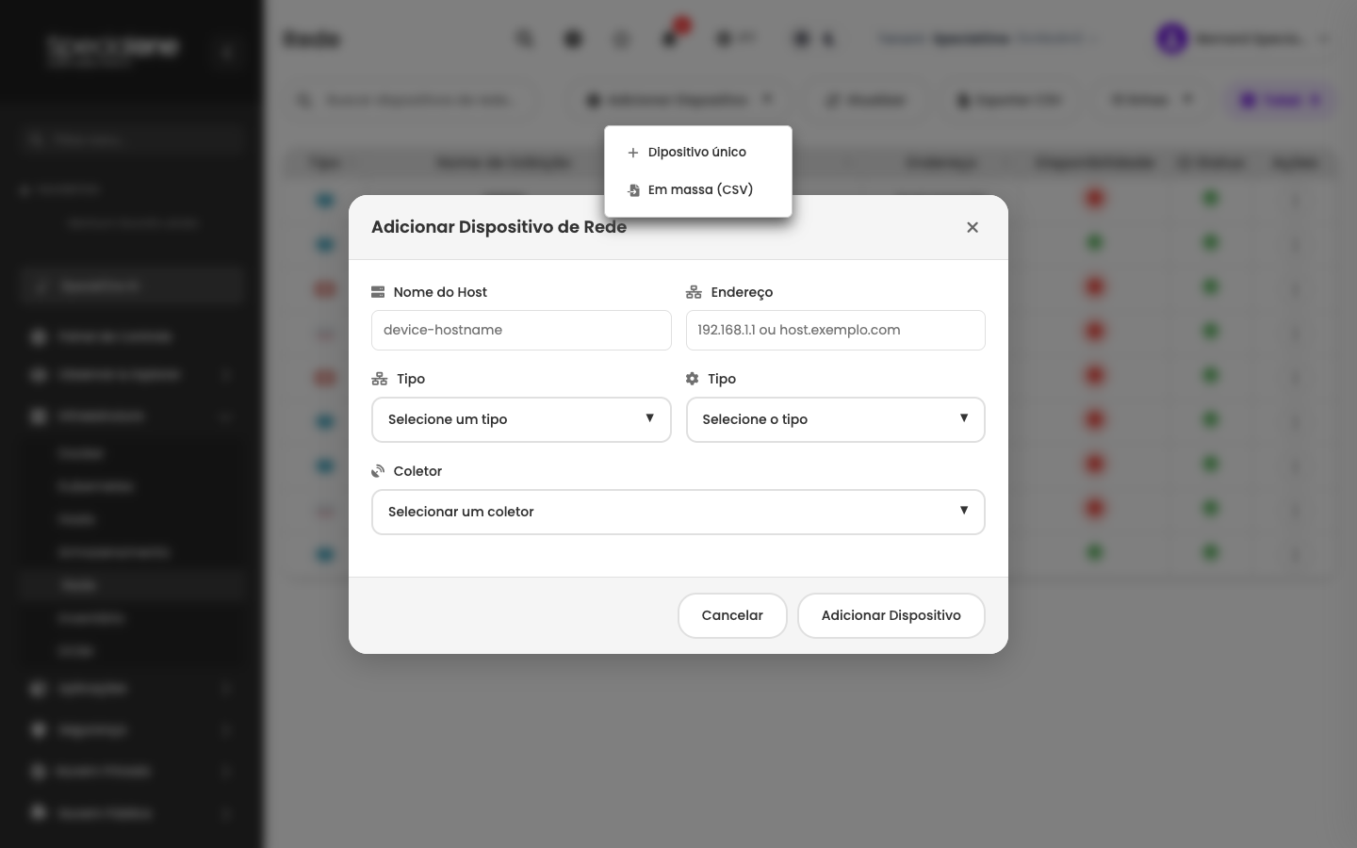Viewport: 1357px width, 848px height.
Task: Open notifications bell with the red badge
Action: [671, 38]
